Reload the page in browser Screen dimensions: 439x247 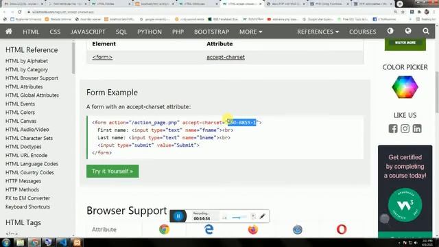tap(20, 12)
